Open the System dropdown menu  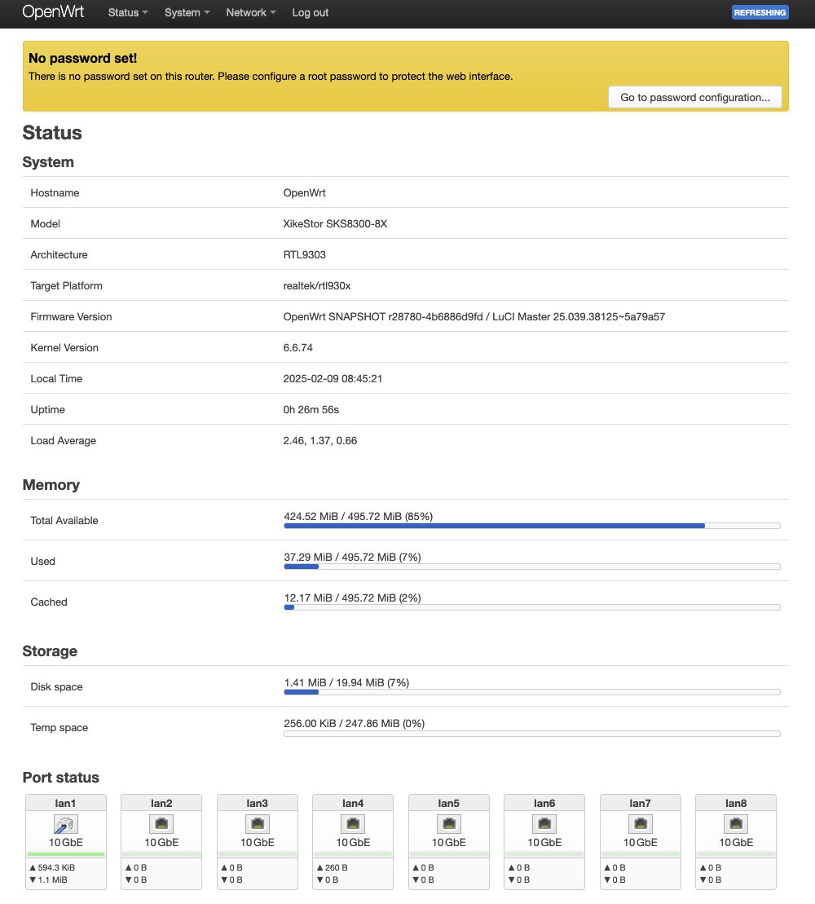tap(187, 13)
